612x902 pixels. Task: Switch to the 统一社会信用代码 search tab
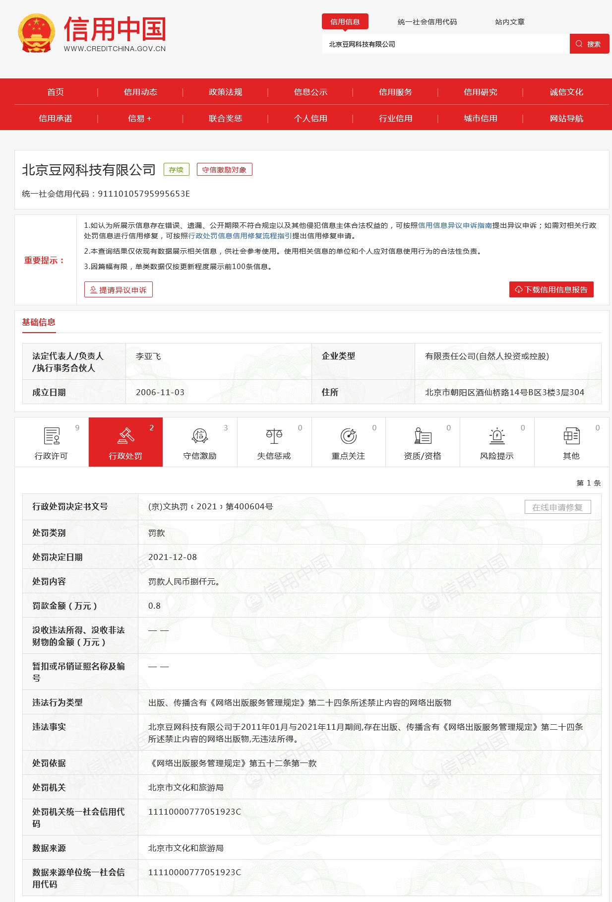428,22
